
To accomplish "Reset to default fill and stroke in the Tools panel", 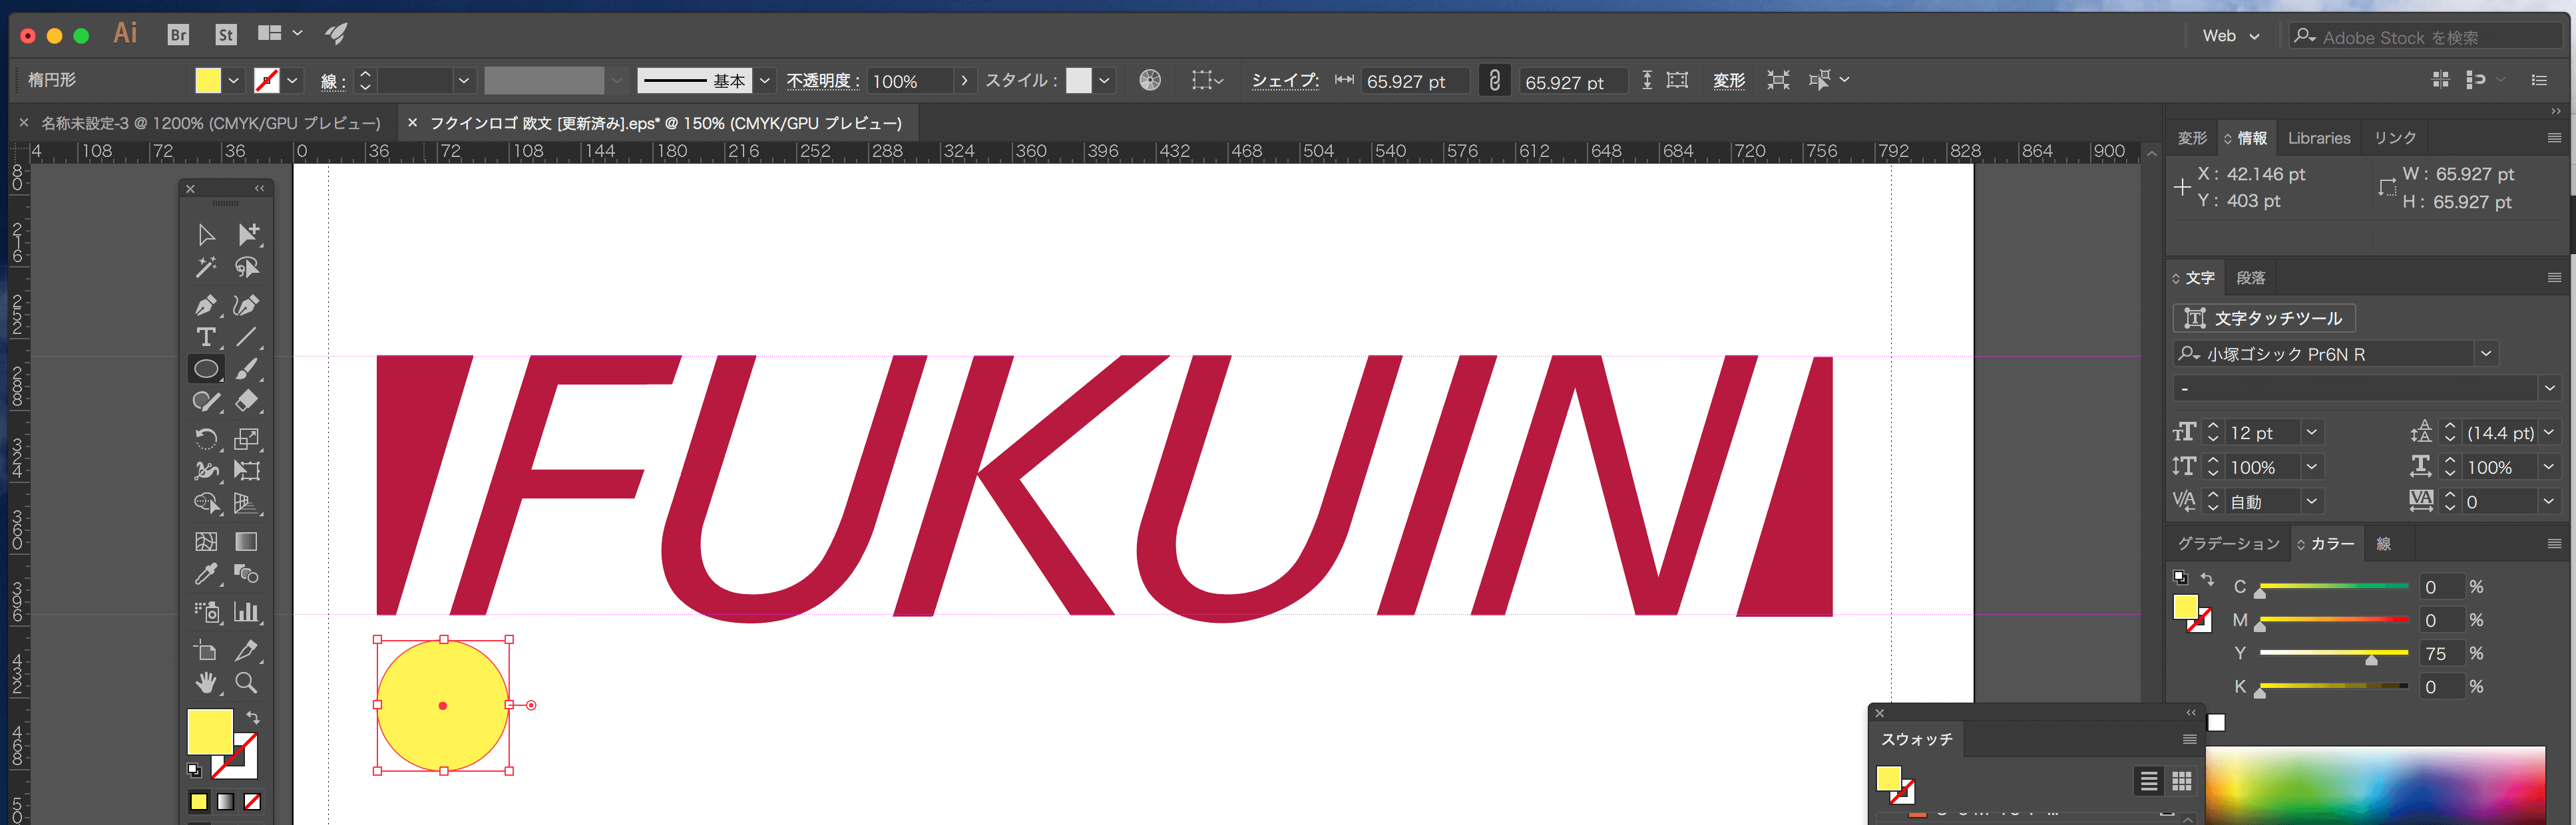I will [194, 770].
